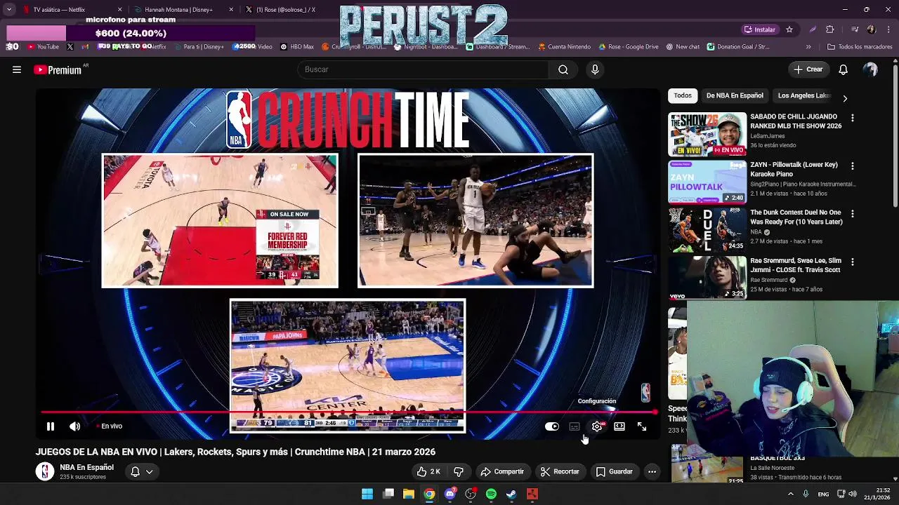
Task: Open ENG language input switcher
Action: coord(823,494)
